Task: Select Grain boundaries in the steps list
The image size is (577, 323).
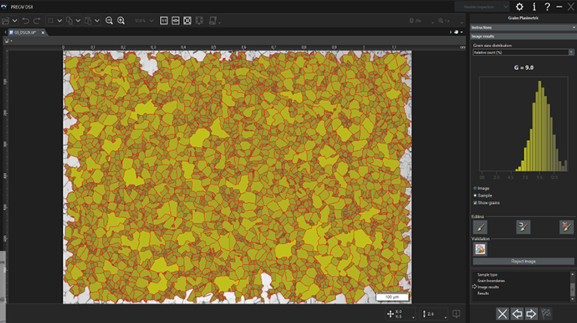Action: pos(492,281)
